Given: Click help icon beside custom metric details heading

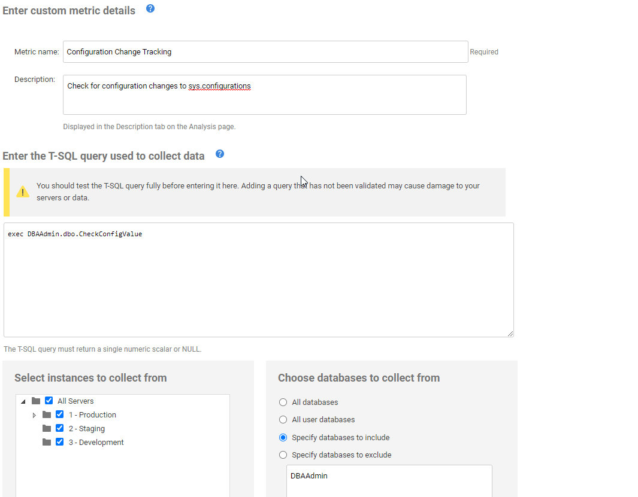Looking at the screenshot, I should tap(150, 9).
